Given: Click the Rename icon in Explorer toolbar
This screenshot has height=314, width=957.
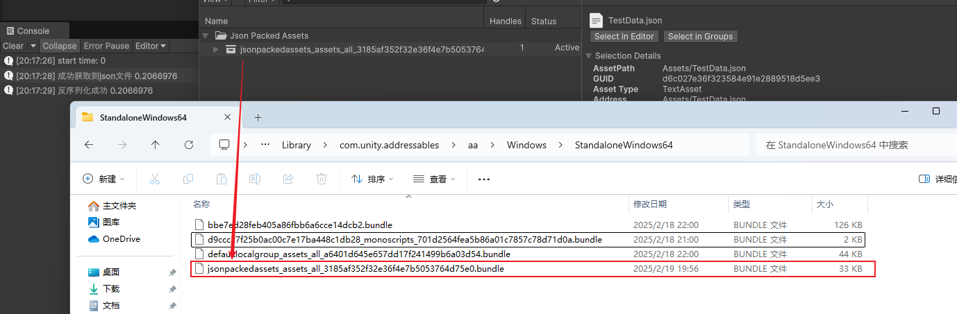Looking at the screenshot, I should 255,179.
